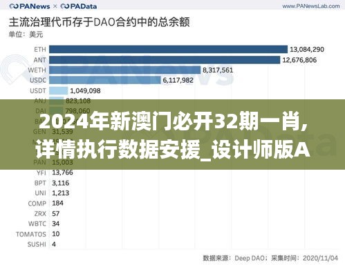Click the WETH axis label
Viewport: 345px width, 269px height.
click(37, 70)
